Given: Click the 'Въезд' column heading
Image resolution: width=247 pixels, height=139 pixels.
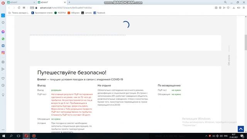Looking at the screenshot, I should 41,85.
